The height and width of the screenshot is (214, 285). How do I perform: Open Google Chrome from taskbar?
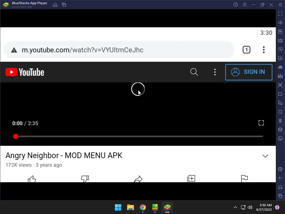pyautogui.click(x=143, y=207)
